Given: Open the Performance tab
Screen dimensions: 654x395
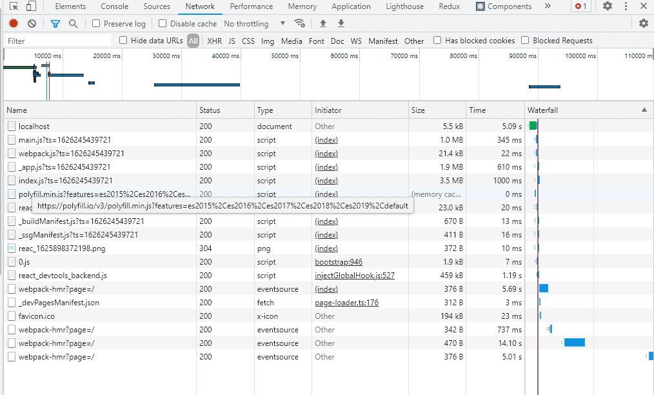Looking at the screenshot, I should point(251,6).
